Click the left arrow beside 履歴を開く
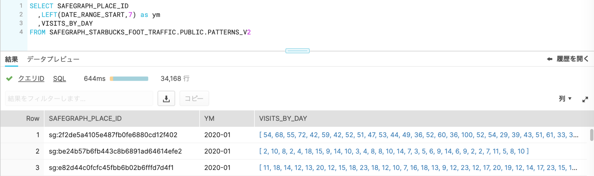The width and height of the screenshot is (594, 176). pos(549,59)
